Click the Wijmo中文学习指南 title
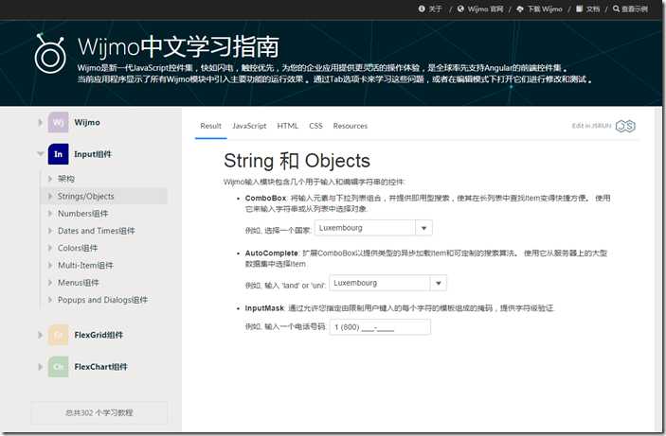 point(178,46)
